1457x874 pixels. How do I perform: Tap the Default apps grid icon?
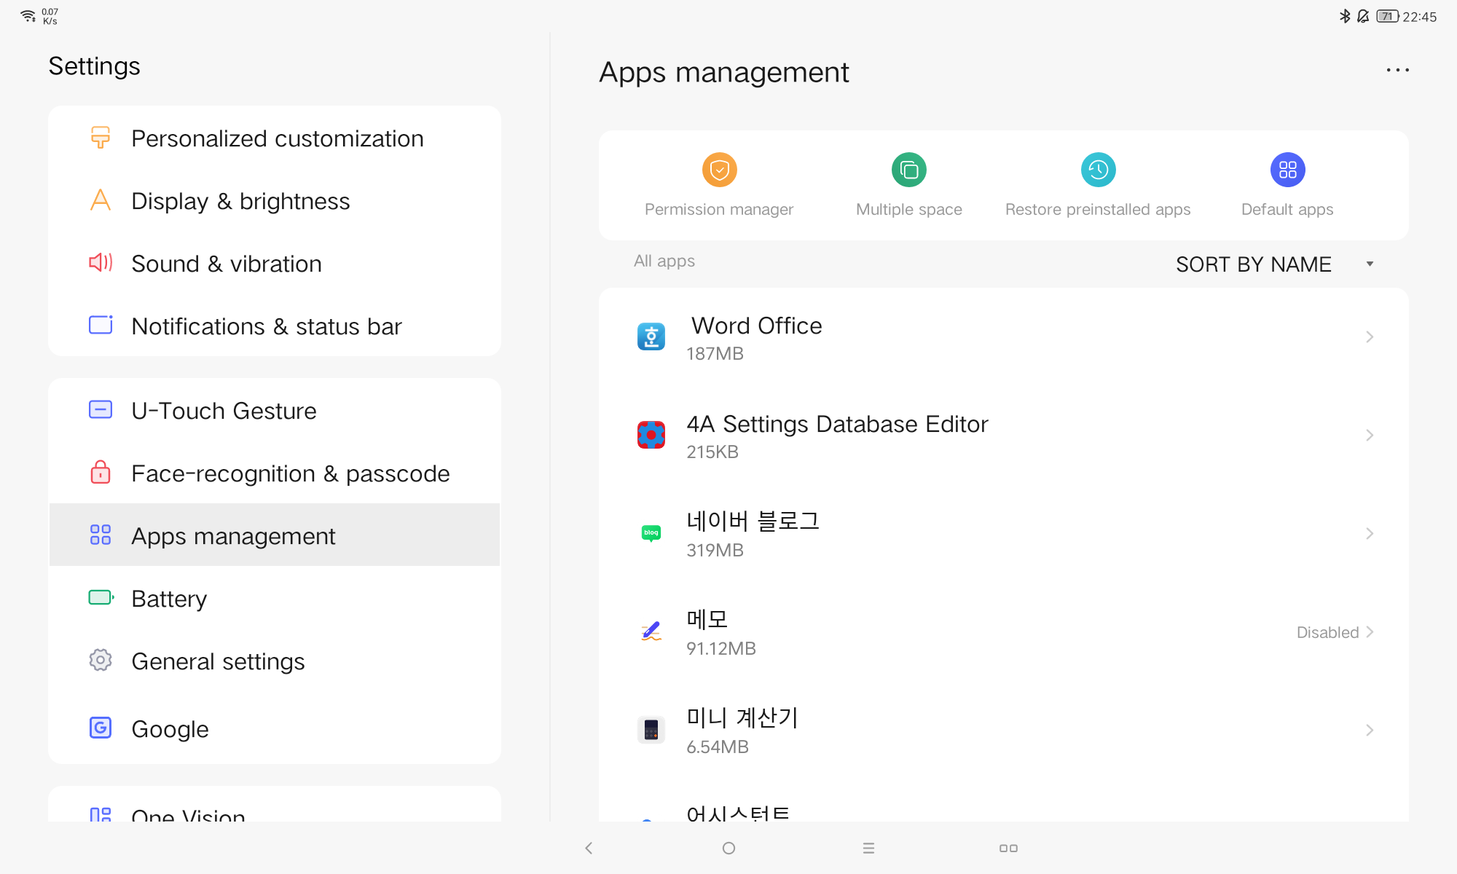[x=1287, y=170]
